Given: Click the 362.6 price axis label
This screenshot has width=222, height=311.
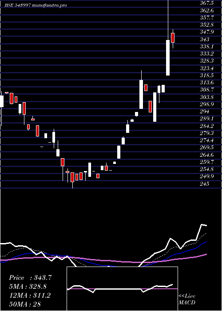Looking at the screenshot, I should point(207,11).
